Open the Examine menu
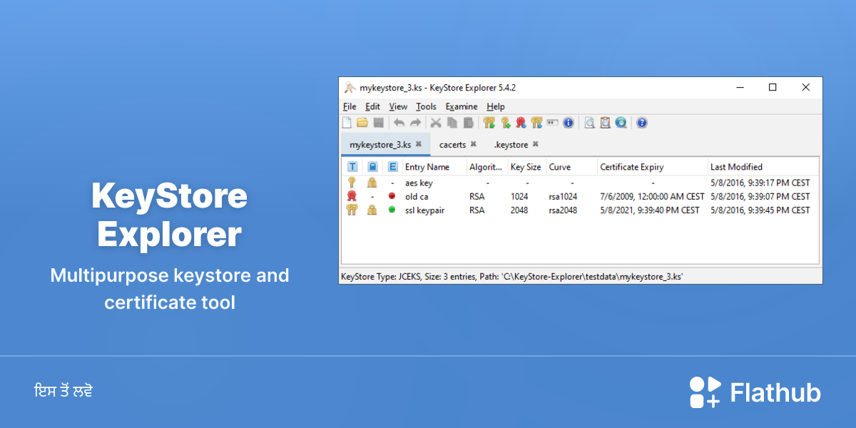856x428 pixels. point(462,106)
